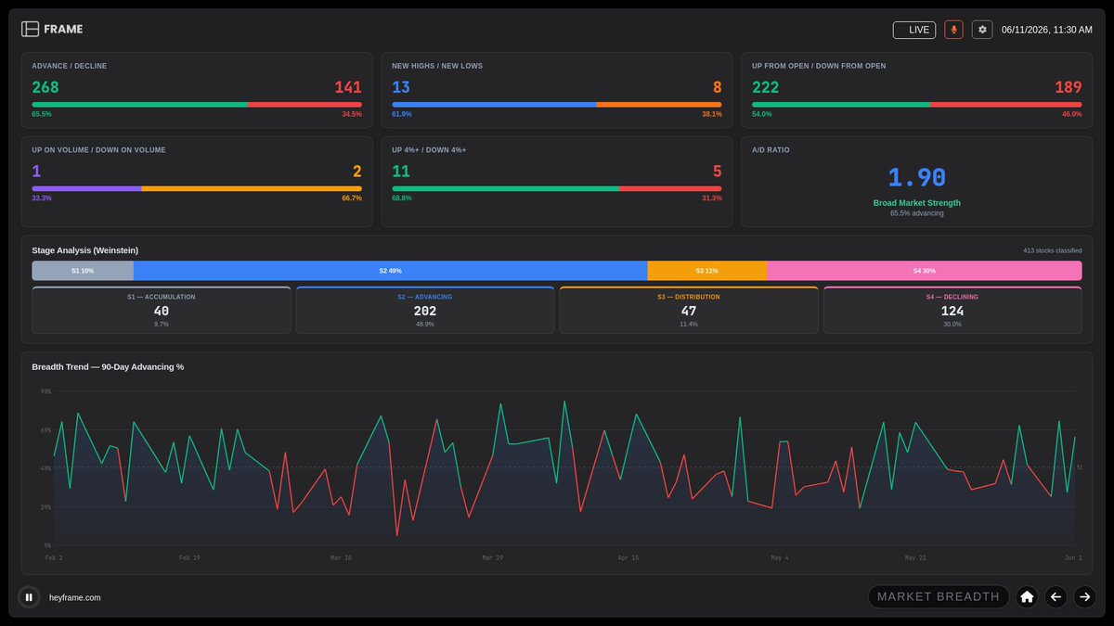Click new highs value 13
Viewport: 1114px width, 626px height.
click(x=401, y=87)
